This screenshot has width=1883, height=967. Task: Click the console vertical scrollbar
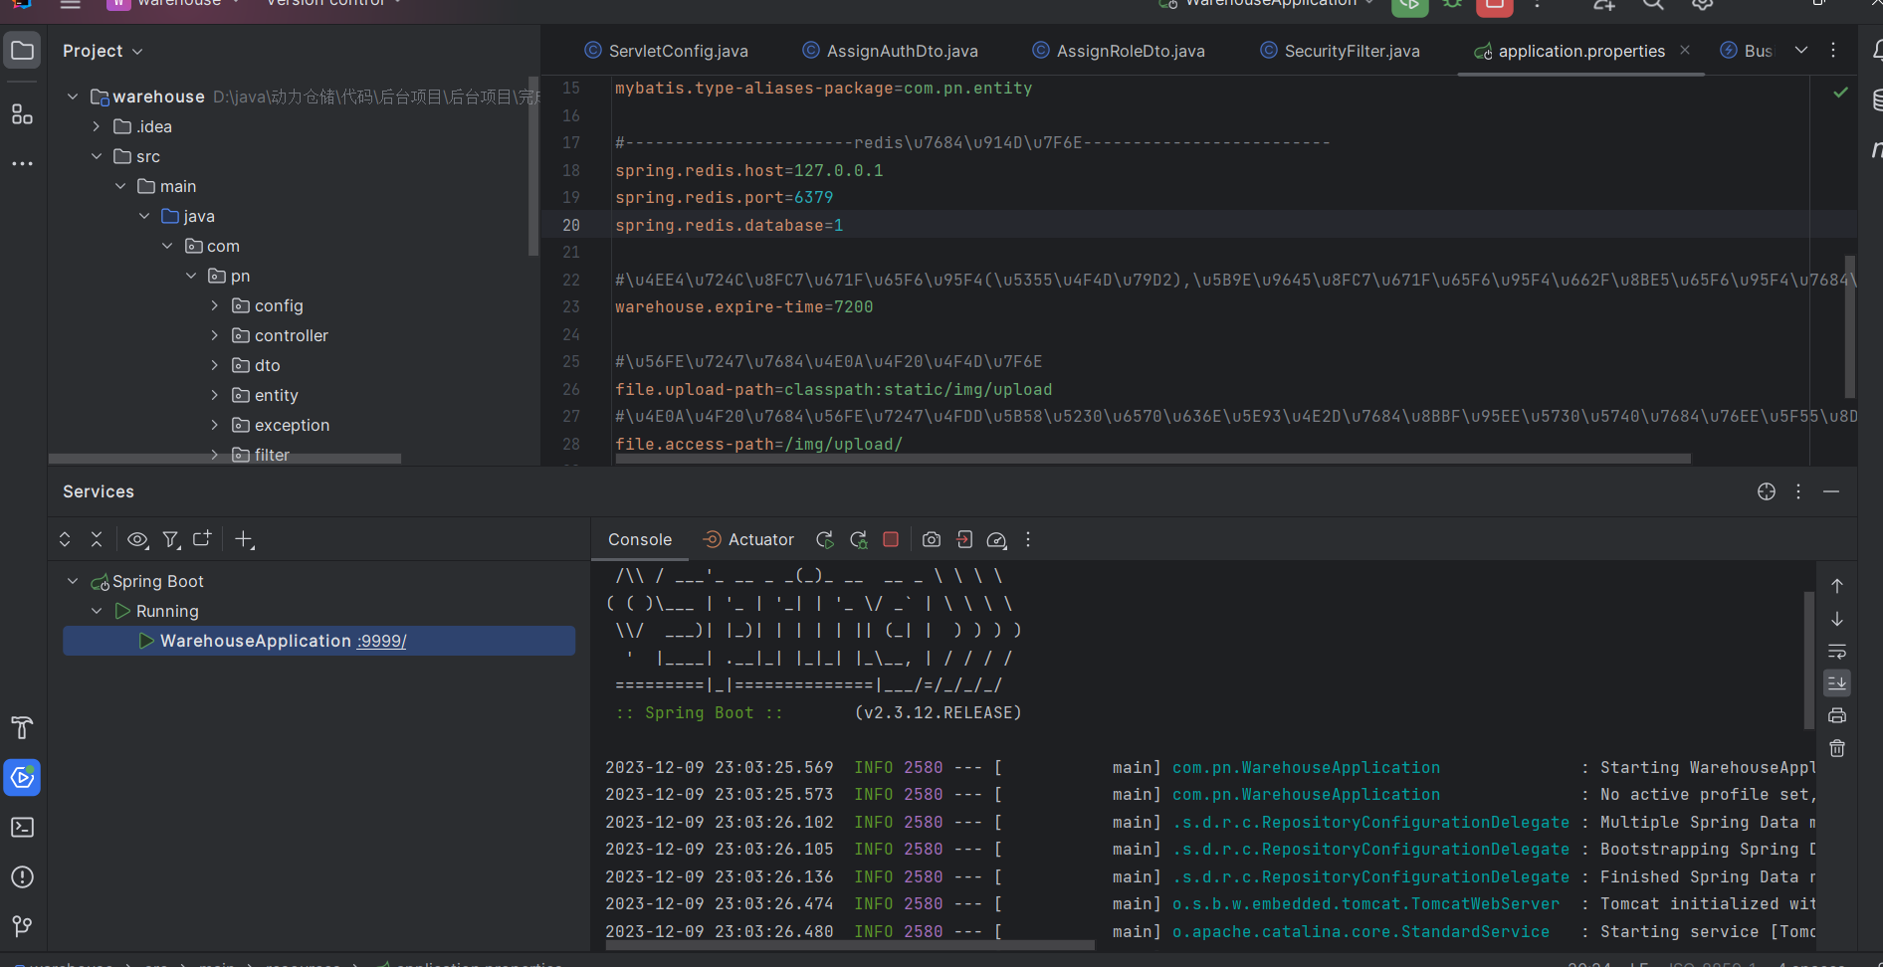coord(1808,662)
